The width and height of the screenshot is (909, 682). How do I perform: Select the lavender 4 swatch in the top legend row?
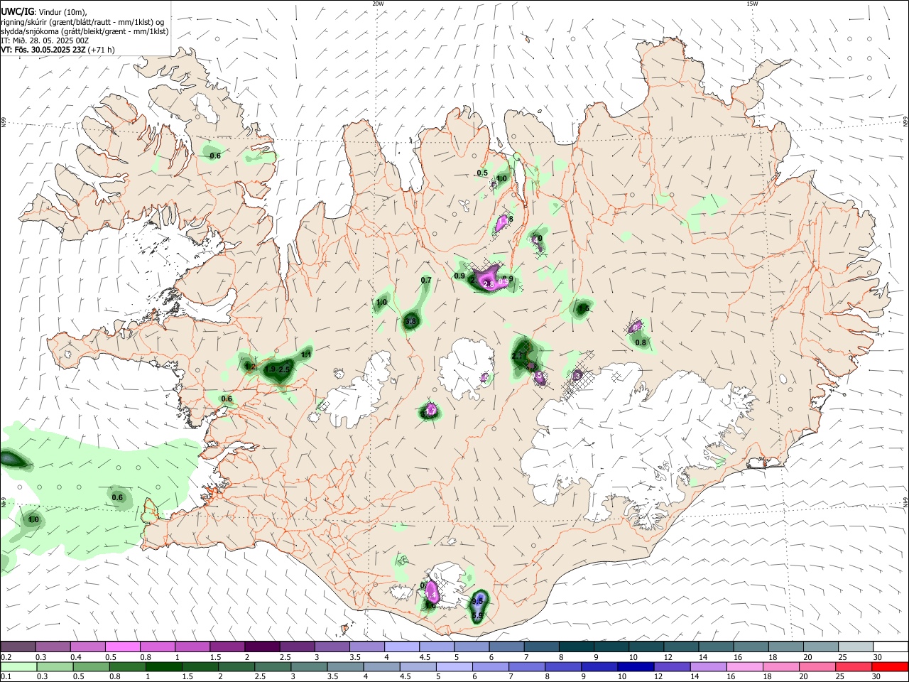[401, 646]
